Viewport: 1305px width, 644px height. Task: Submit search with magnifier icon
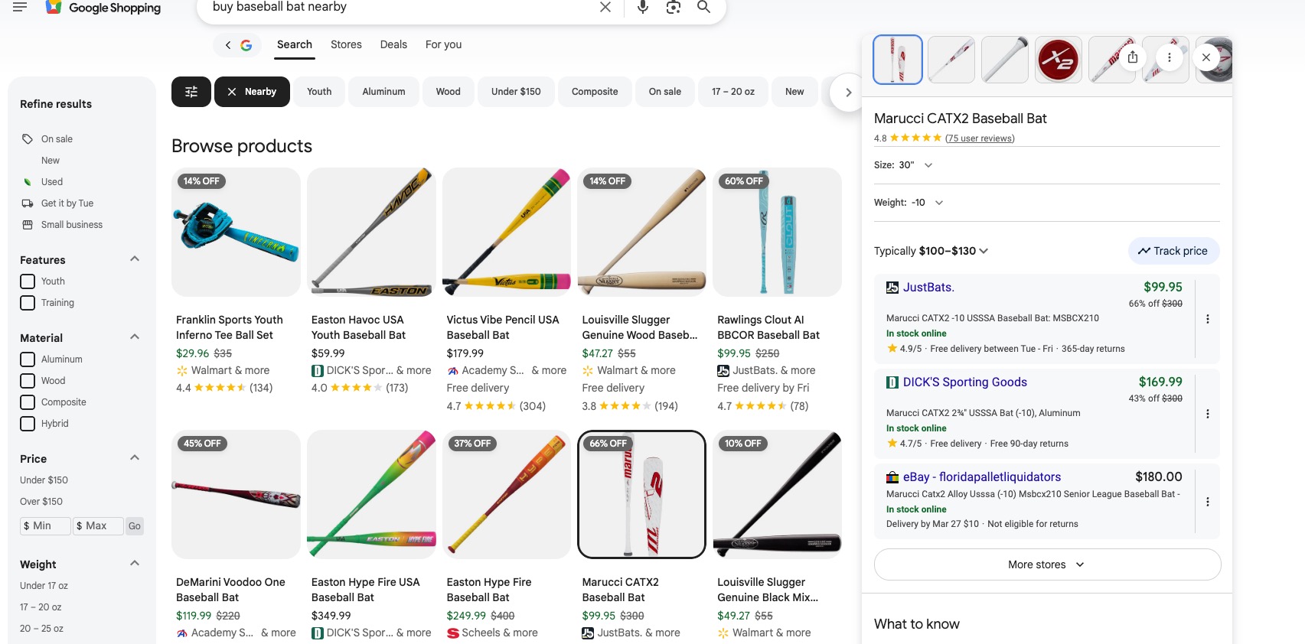[x=704, y=7]
